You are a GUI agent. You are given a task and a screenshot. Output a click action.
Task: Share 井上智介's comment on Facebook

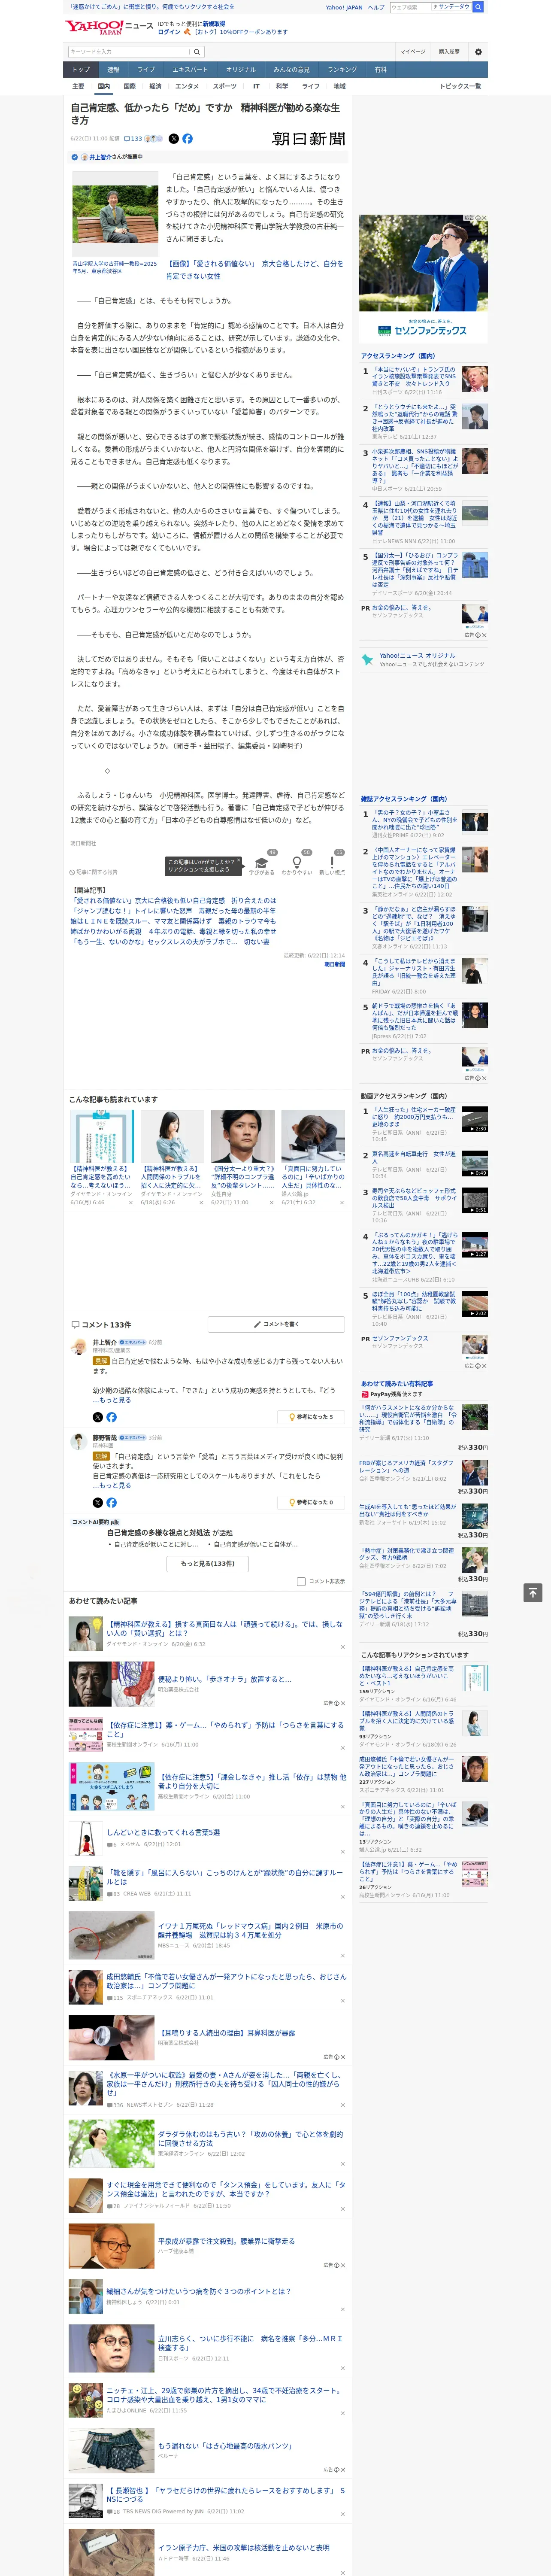tap(111, 1417)
